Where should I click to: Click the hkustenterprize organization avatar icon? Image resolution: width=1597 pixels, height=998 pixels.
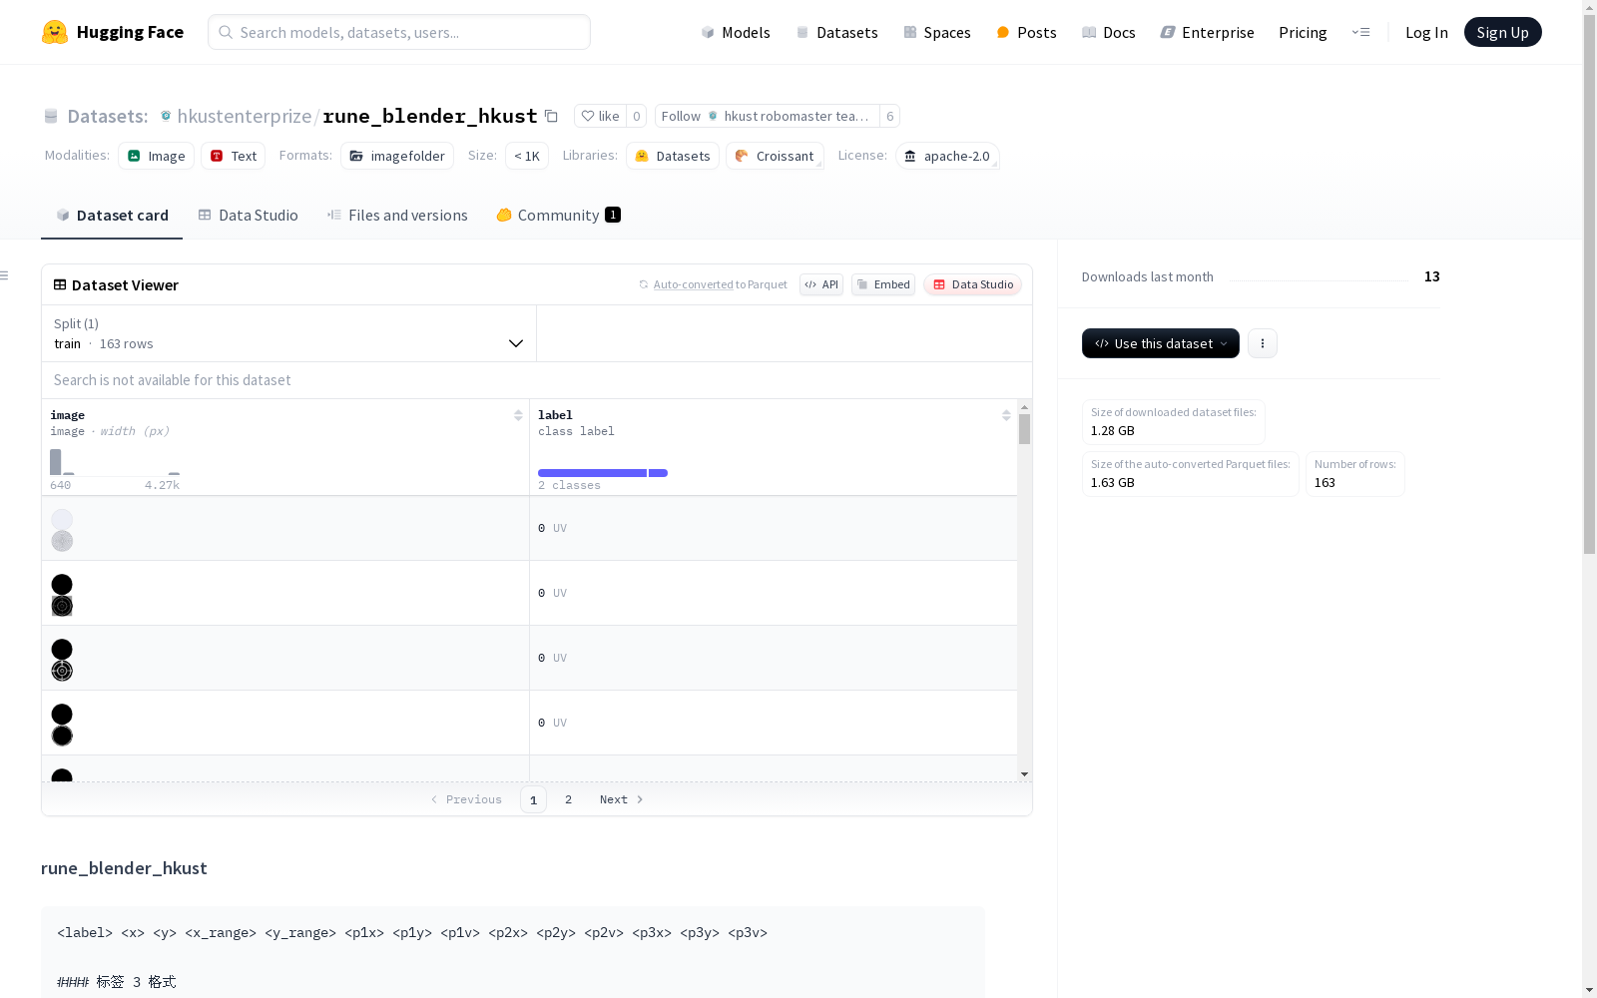[x=166, y=116]
